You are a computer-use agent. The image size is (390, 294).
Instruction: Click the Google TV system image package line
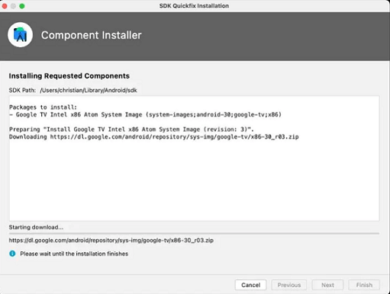click(x=145, y=114)
